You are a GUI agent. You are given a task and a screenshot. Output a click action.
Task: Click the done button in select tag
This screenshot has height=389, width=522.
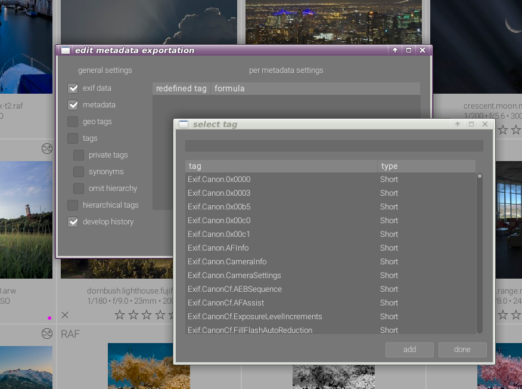tap(462, 350)
